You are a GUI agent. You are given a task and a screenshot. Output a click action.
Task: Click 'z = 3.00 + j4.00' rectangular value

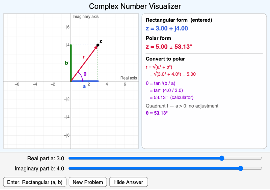pos(167,28)
